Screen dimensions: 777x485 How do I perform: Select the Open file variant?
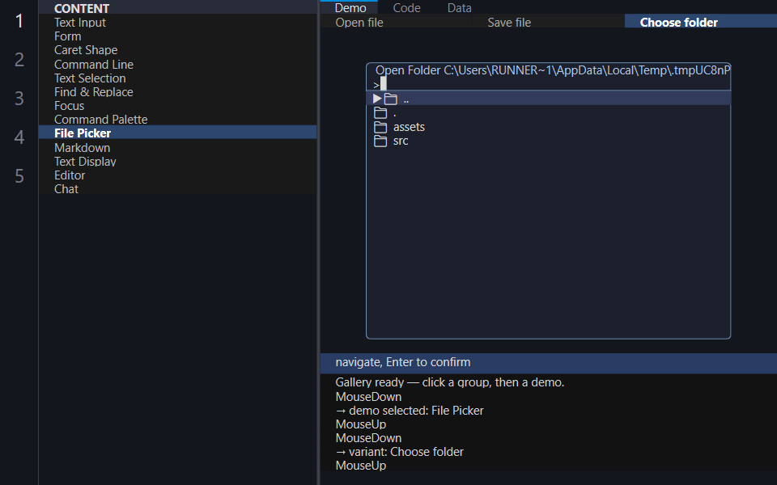(396, 23)
